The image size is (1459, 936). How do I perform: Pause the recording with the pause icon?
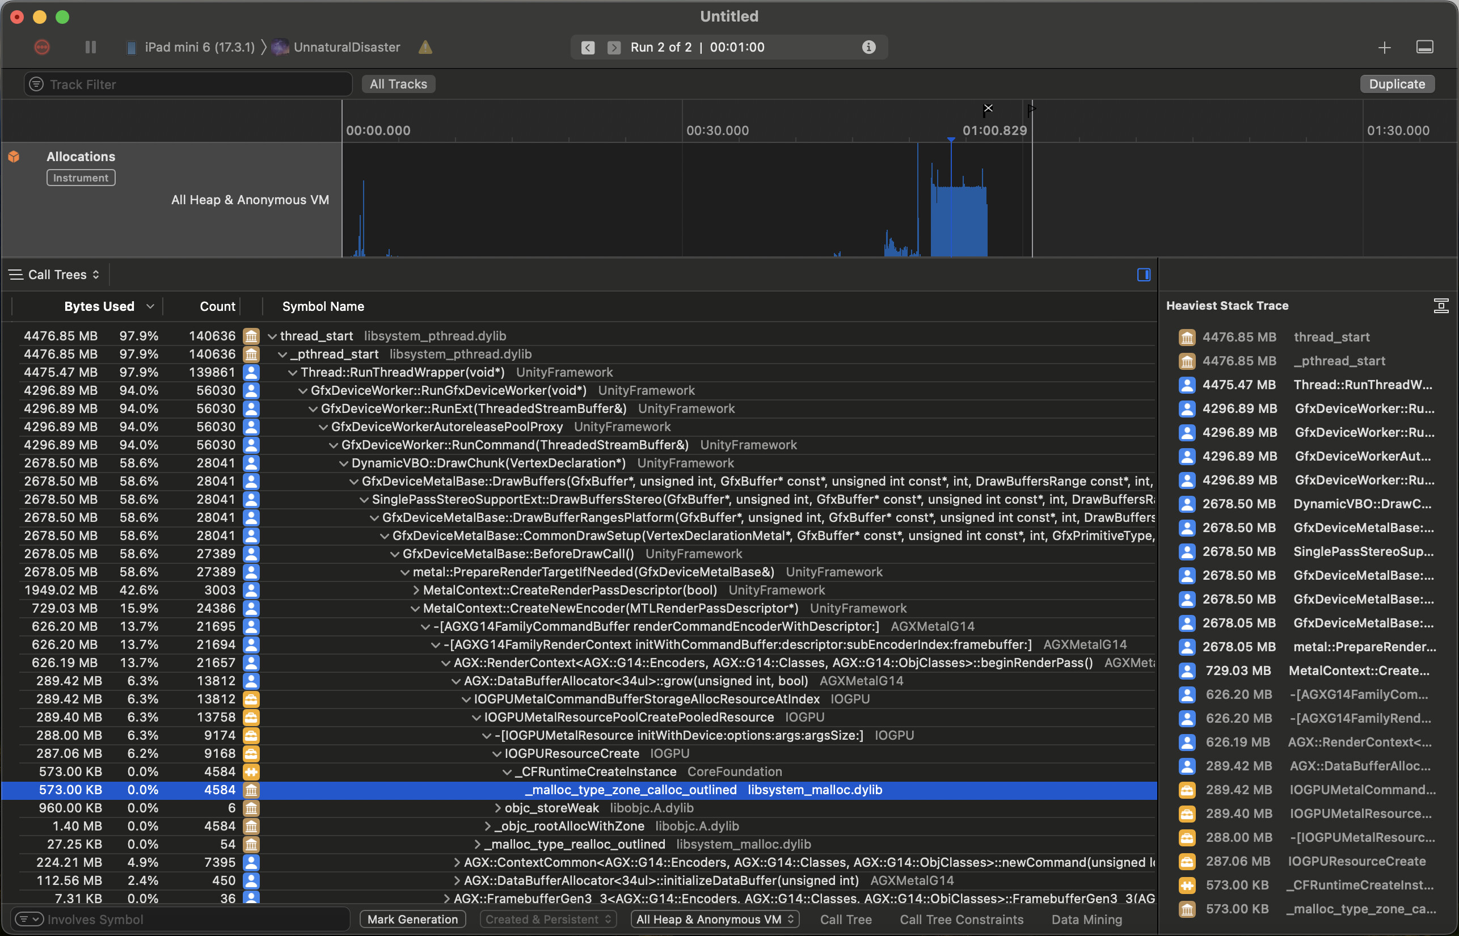[91, 47]
